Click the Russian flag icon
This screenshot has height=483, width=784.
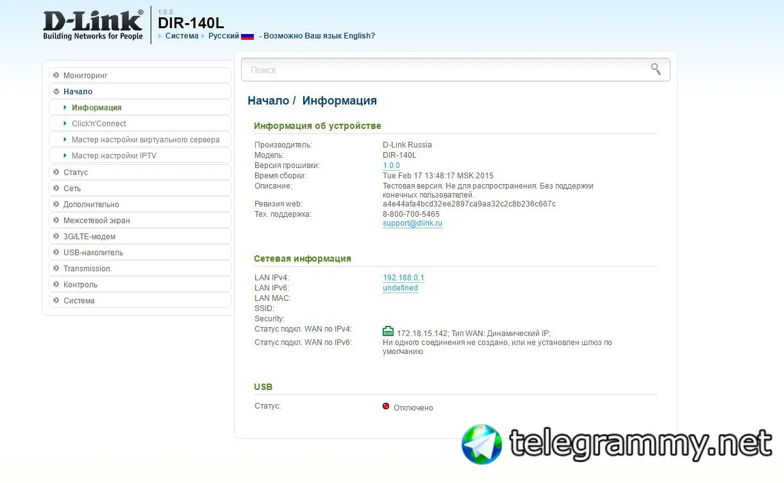[247, 37]
